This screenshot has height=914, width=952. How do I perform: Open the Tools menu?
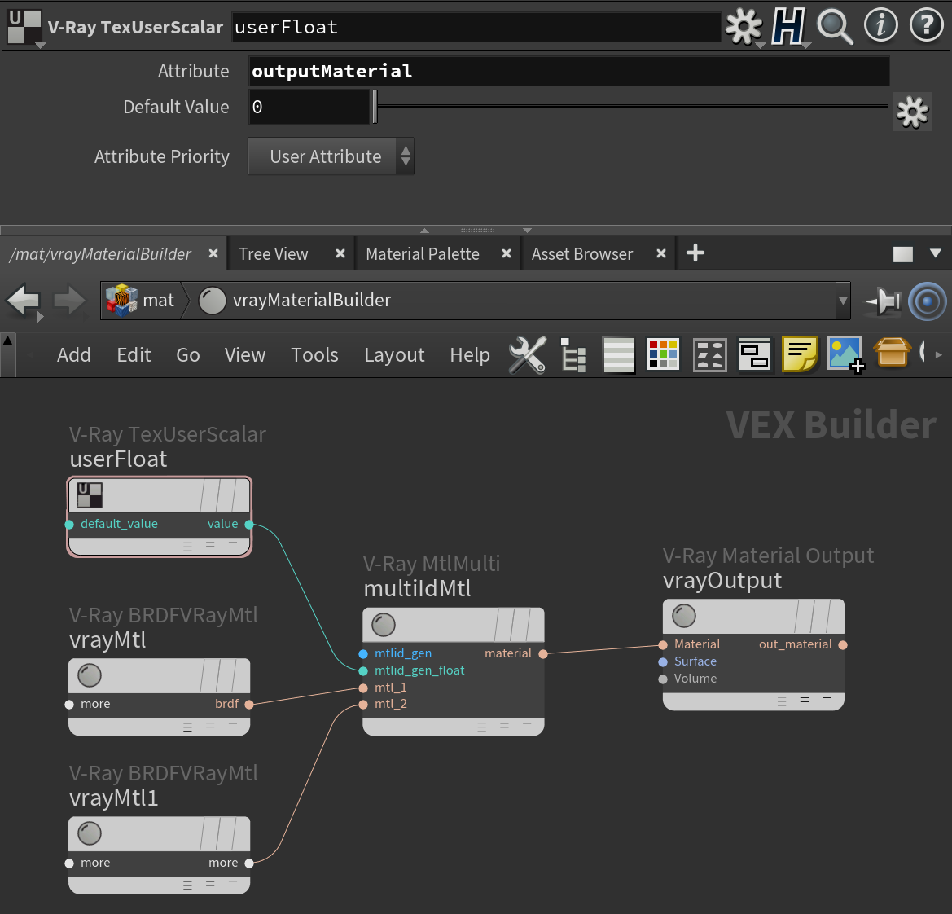tap(314, 354)
